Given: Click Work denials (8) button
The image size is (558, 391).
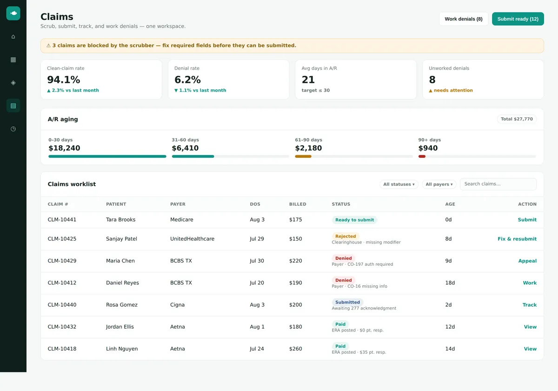Looking at the screenshot, I should tap(464, 19).
